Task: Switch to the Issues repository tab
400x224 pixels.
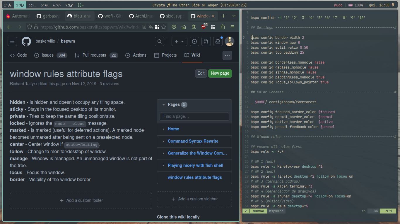Action: (x=51, y=55)
